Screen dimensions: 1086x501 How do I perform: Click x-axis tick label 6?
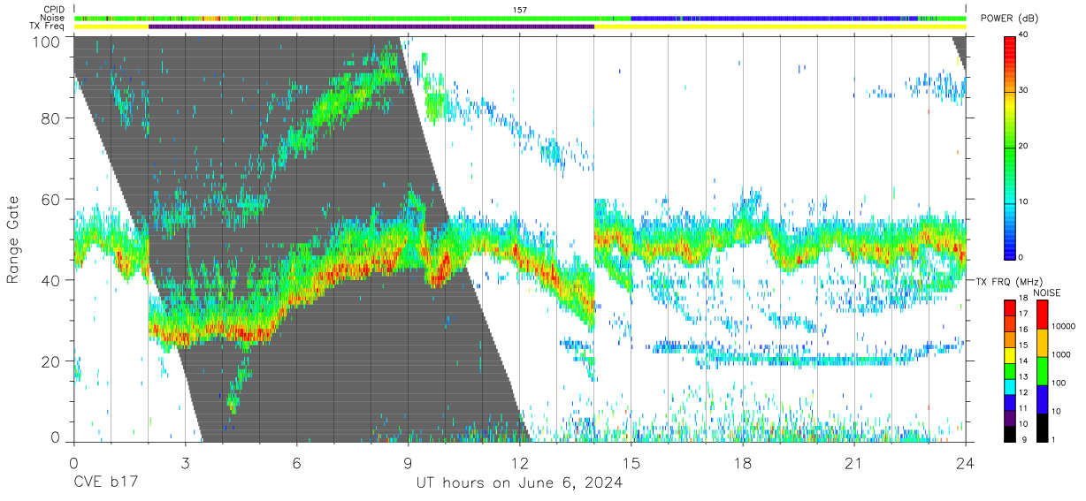click(x=296, y=463)
